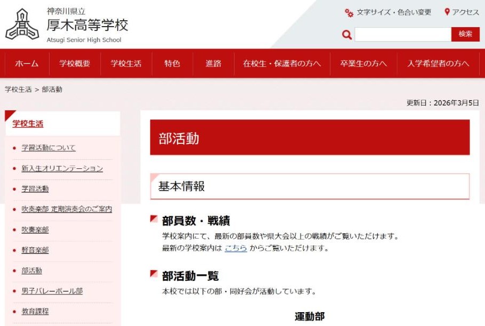This screenshot has height=326, width=485.
Task: Open 文字サイズ・色合い変更 settings link
Action: click(x=394, y=12)
